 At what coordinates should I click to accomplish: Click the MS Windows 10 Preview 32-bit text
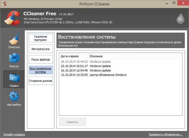tap(43, 19)
